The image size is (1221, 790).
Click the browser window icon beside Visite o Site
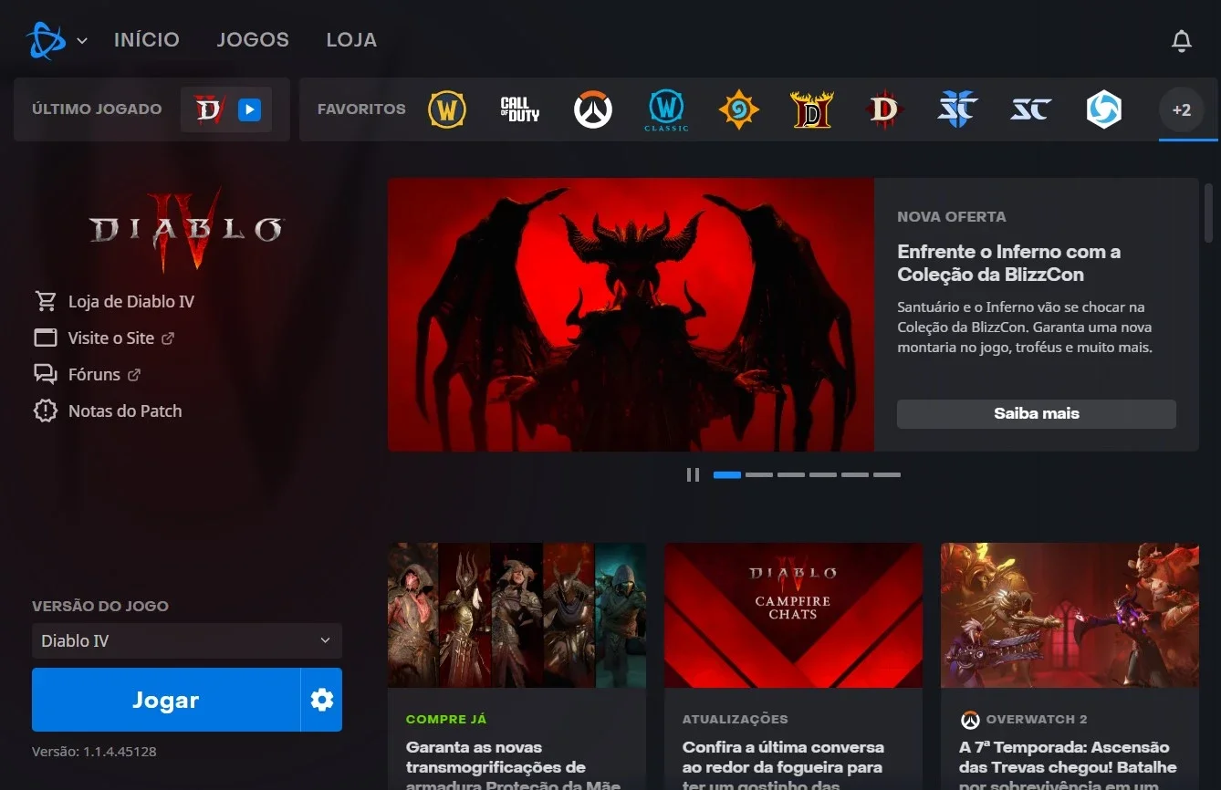click(46, 338)
